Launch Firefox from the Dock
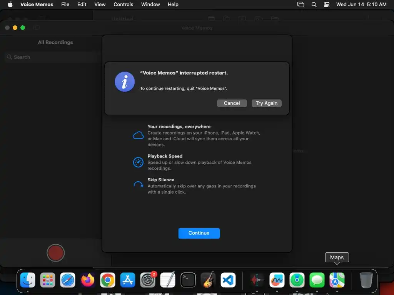 tap(88, 280)
